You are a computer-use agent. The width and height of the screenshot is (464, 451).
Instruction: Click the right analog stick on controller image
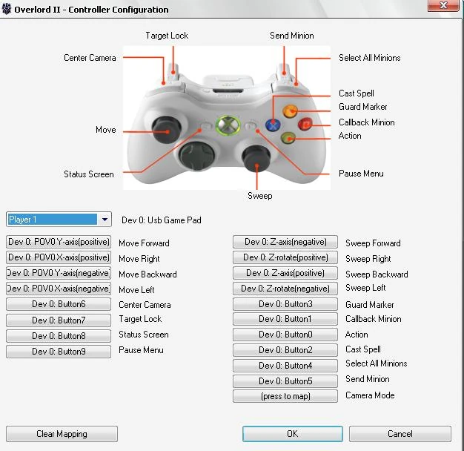pos(256,159)
